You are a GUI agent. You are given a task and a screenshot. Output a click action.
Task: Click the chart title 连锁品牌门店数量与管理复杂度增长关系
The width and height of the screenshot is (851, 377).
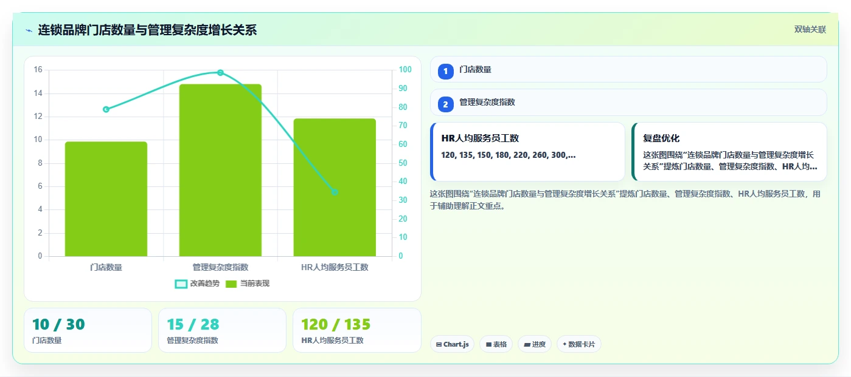click(x=147, y=30)
